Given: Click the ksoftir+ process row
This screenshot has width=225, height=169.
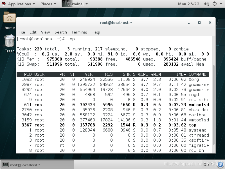Looking at the screenshot, I should (x=113, y=140).
